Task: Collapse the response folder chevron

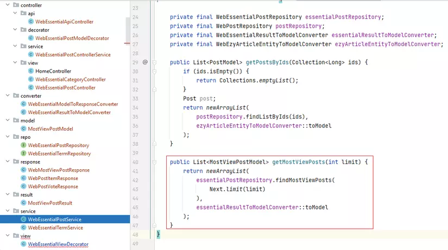Action: 8,162
